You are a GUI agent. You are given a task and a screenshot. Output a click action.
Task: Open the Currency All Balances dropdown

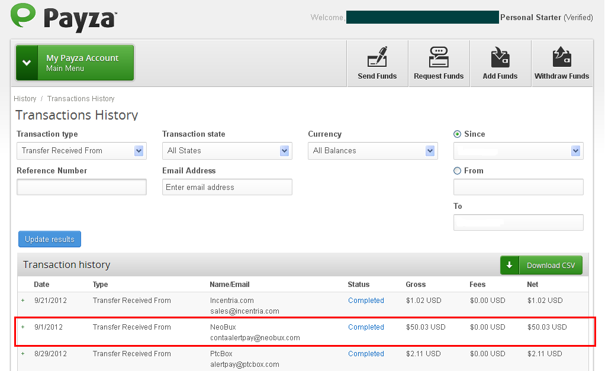(x=373, y=151)
